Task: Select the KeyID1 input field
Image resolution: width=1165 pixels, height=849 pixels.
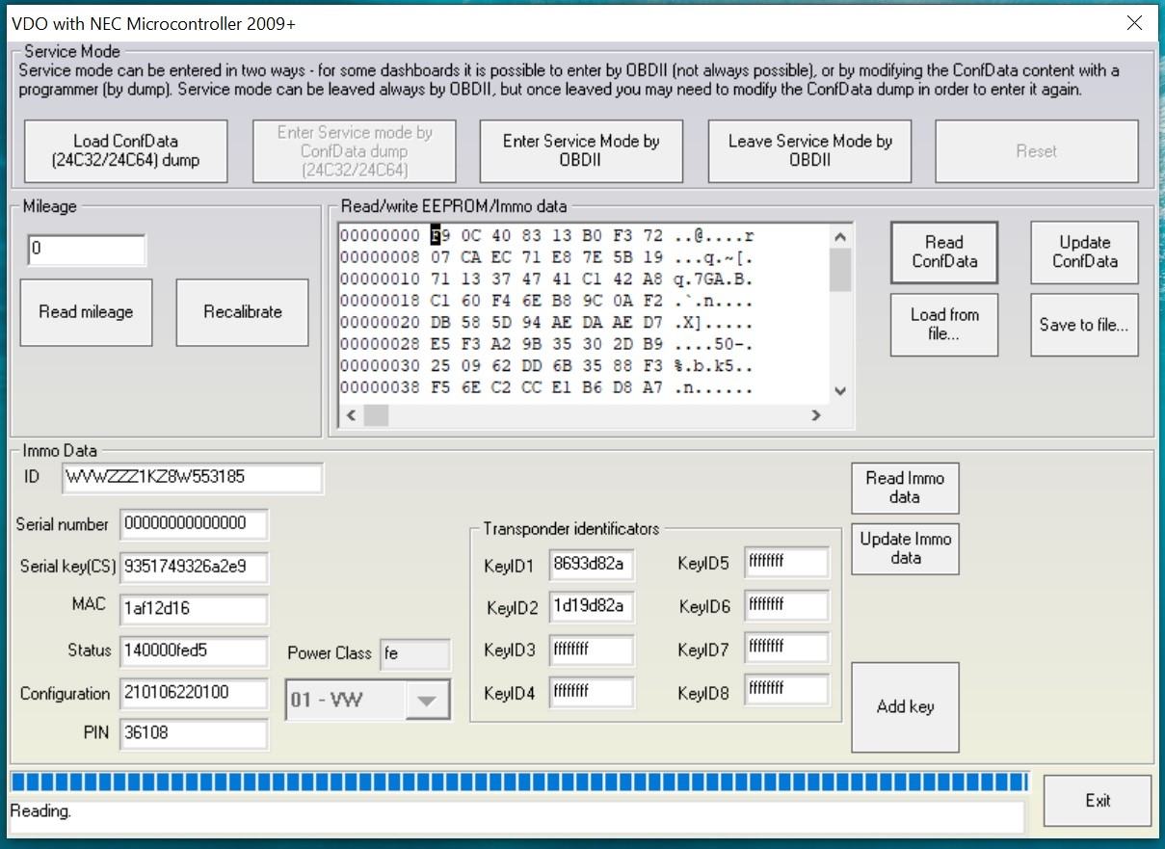Action: (592, 565)
